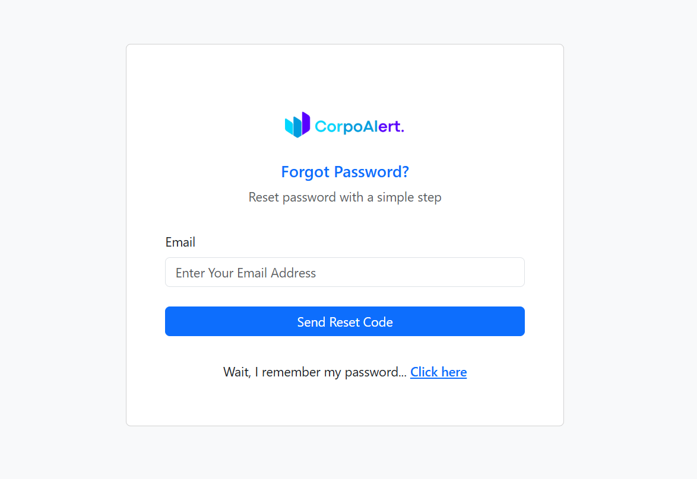Follow the password remembered link
The image size is (697, 479).
point(438,372)
